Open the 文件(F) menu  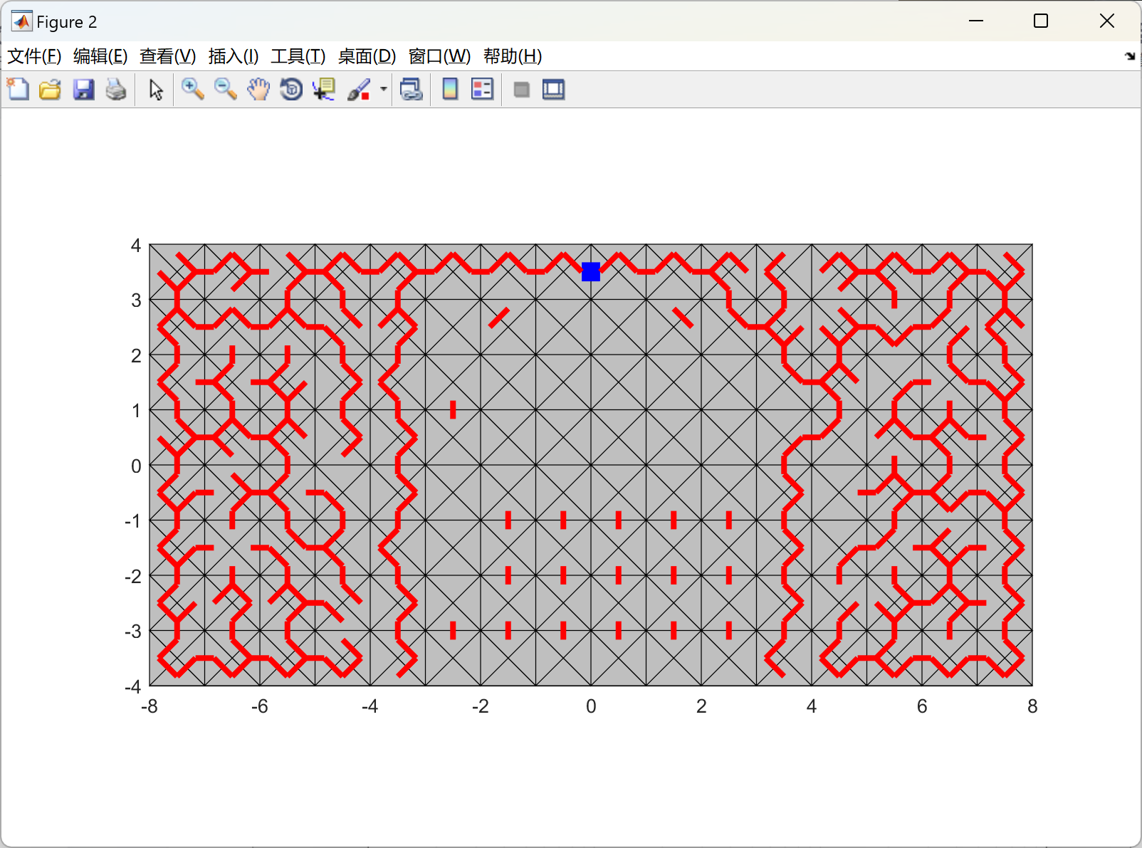34,56
